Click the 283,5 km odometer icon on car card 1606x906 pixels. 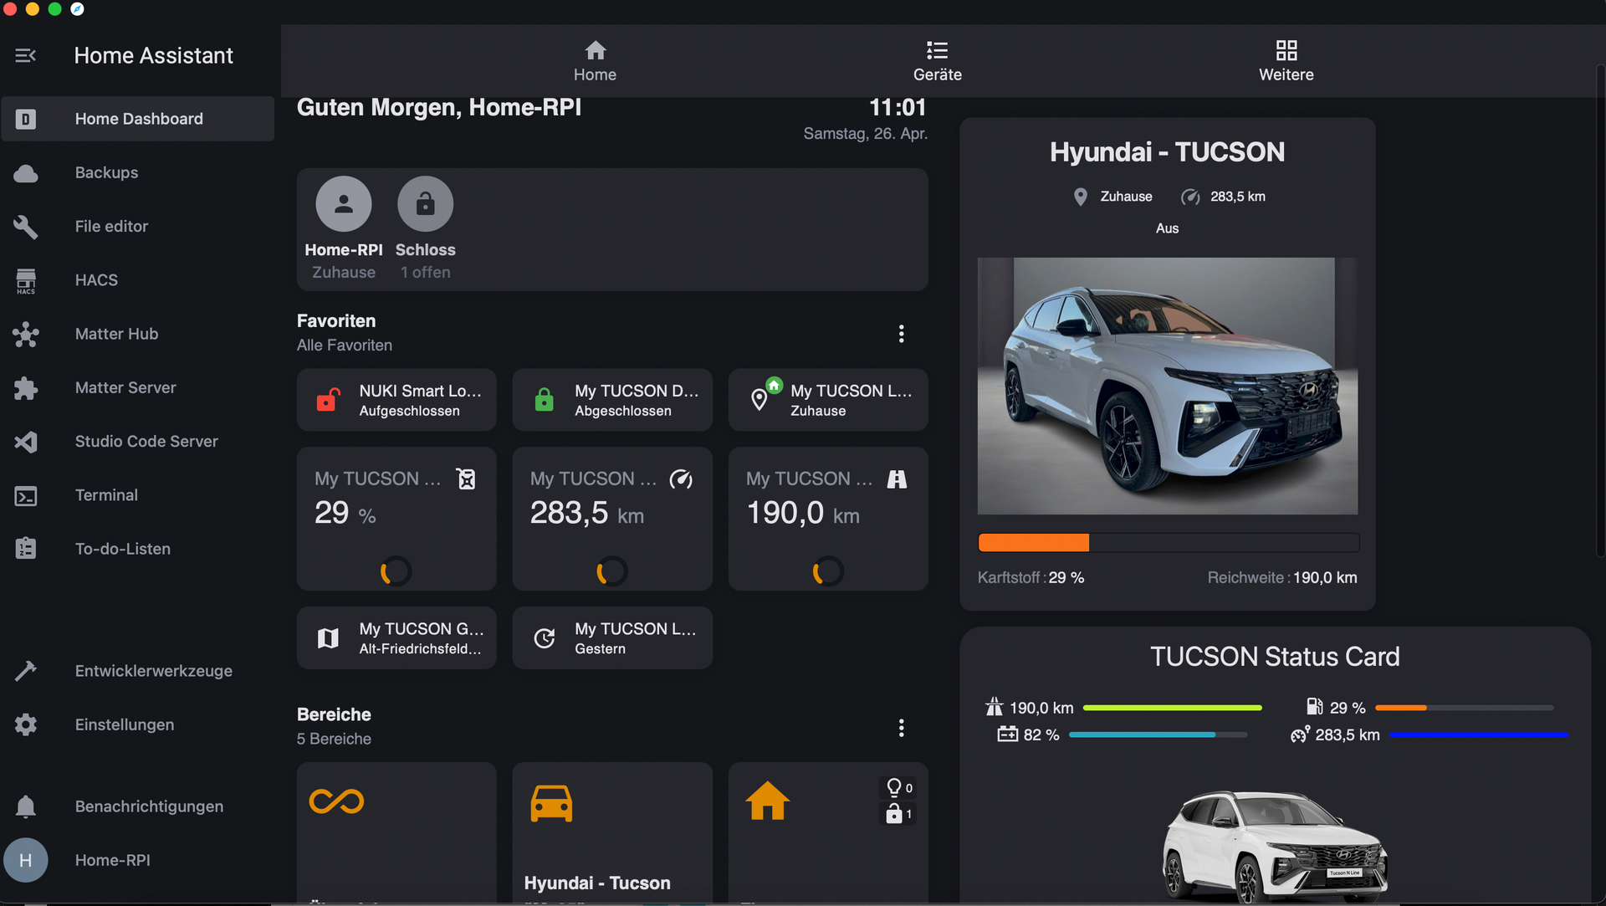pos(1190,197)
